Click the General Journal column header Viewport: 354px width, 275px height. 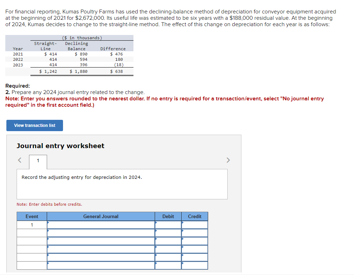[x=101, y=216]
